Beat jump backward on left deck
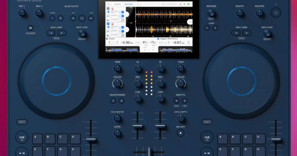This screenshot has width=297, height=156. 51,33
